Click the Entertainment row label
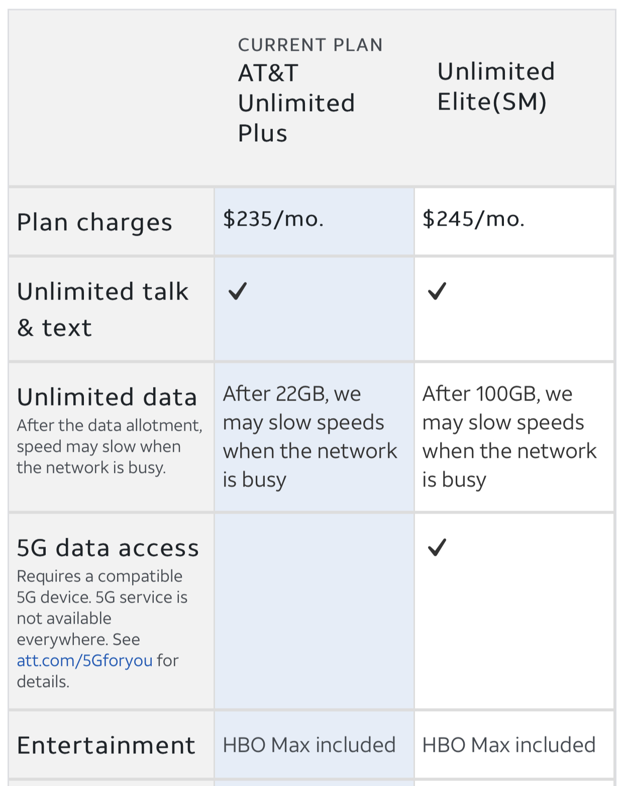 (x=106, y=745)
